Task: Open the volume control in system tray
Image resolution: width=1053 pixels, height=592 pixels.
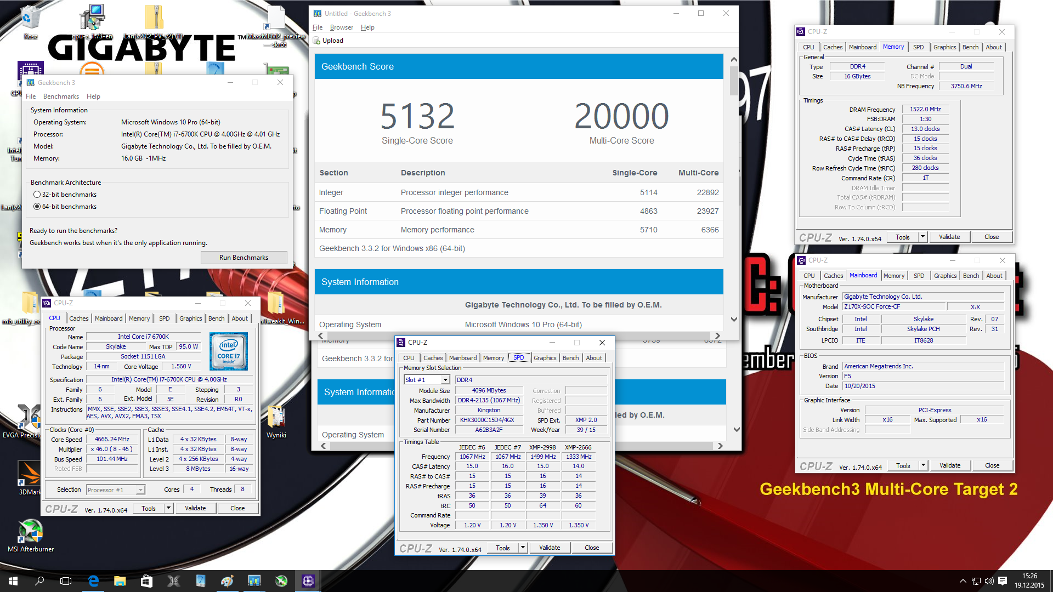Action: point(989,581)
